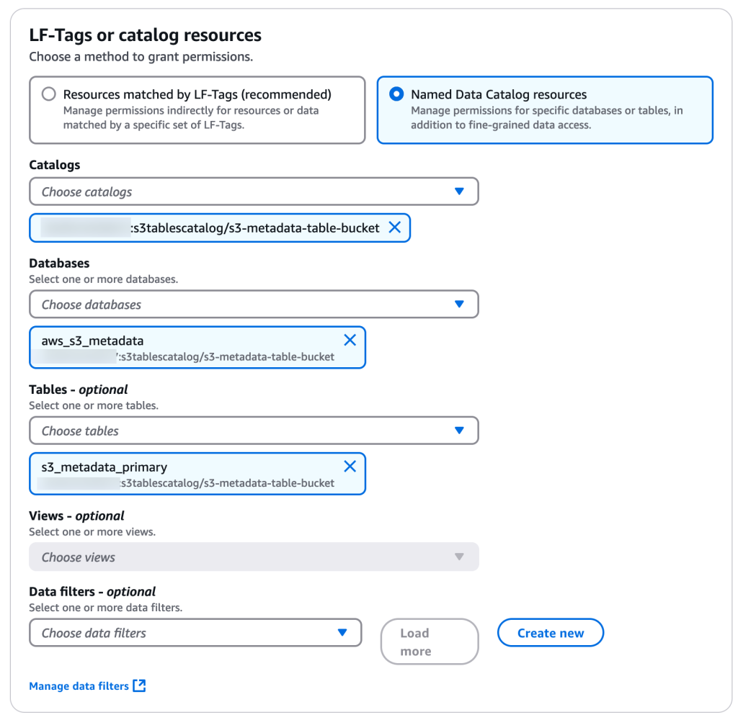The image size is (738, 720).
Task: Remove the aws_s3_metadata database chip
Action: [x=350, y=340]
